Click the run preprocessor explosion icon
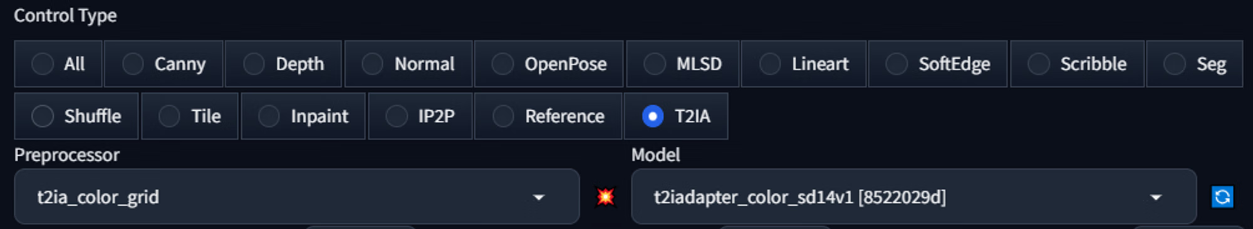Image resolution: width=1253 pixels, height=229 pixels. click(x=605, y=197)
